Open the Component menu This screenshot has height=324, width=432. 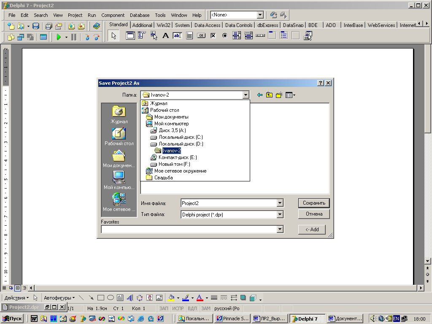coord(113,15)
